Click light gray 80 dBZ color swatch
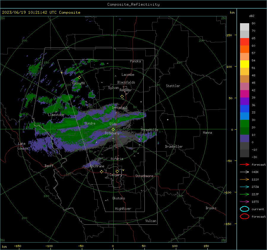 coord(244,27)
